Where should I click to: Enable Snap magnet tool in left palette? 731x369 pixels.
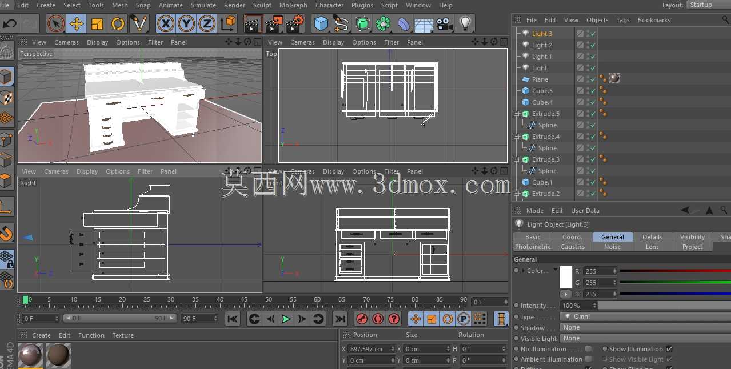(6, 234)
